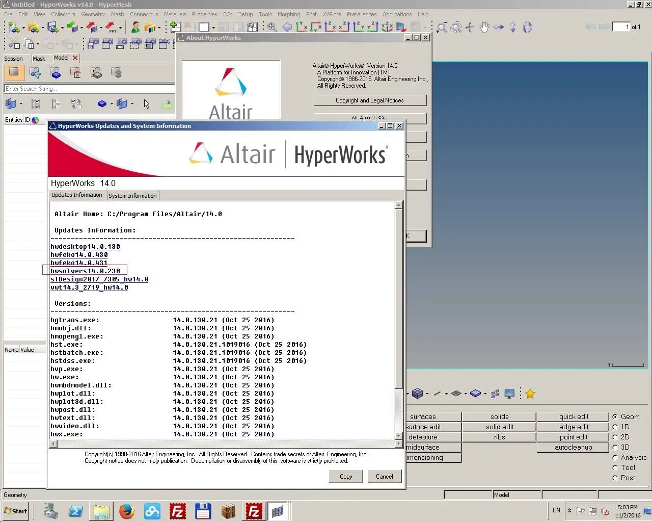Click the Save Model floppy icon
Viewport: 652px width, 522px height.
pyautogui.click(x=52, y=27)
